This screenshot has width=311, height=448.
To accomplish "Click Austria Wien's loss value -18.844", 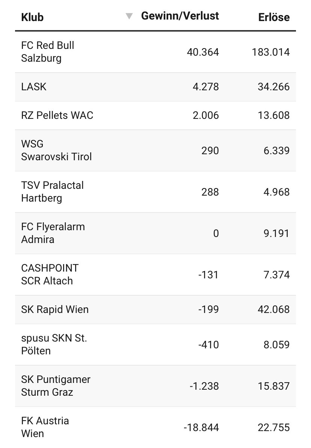I will (201, 428).
